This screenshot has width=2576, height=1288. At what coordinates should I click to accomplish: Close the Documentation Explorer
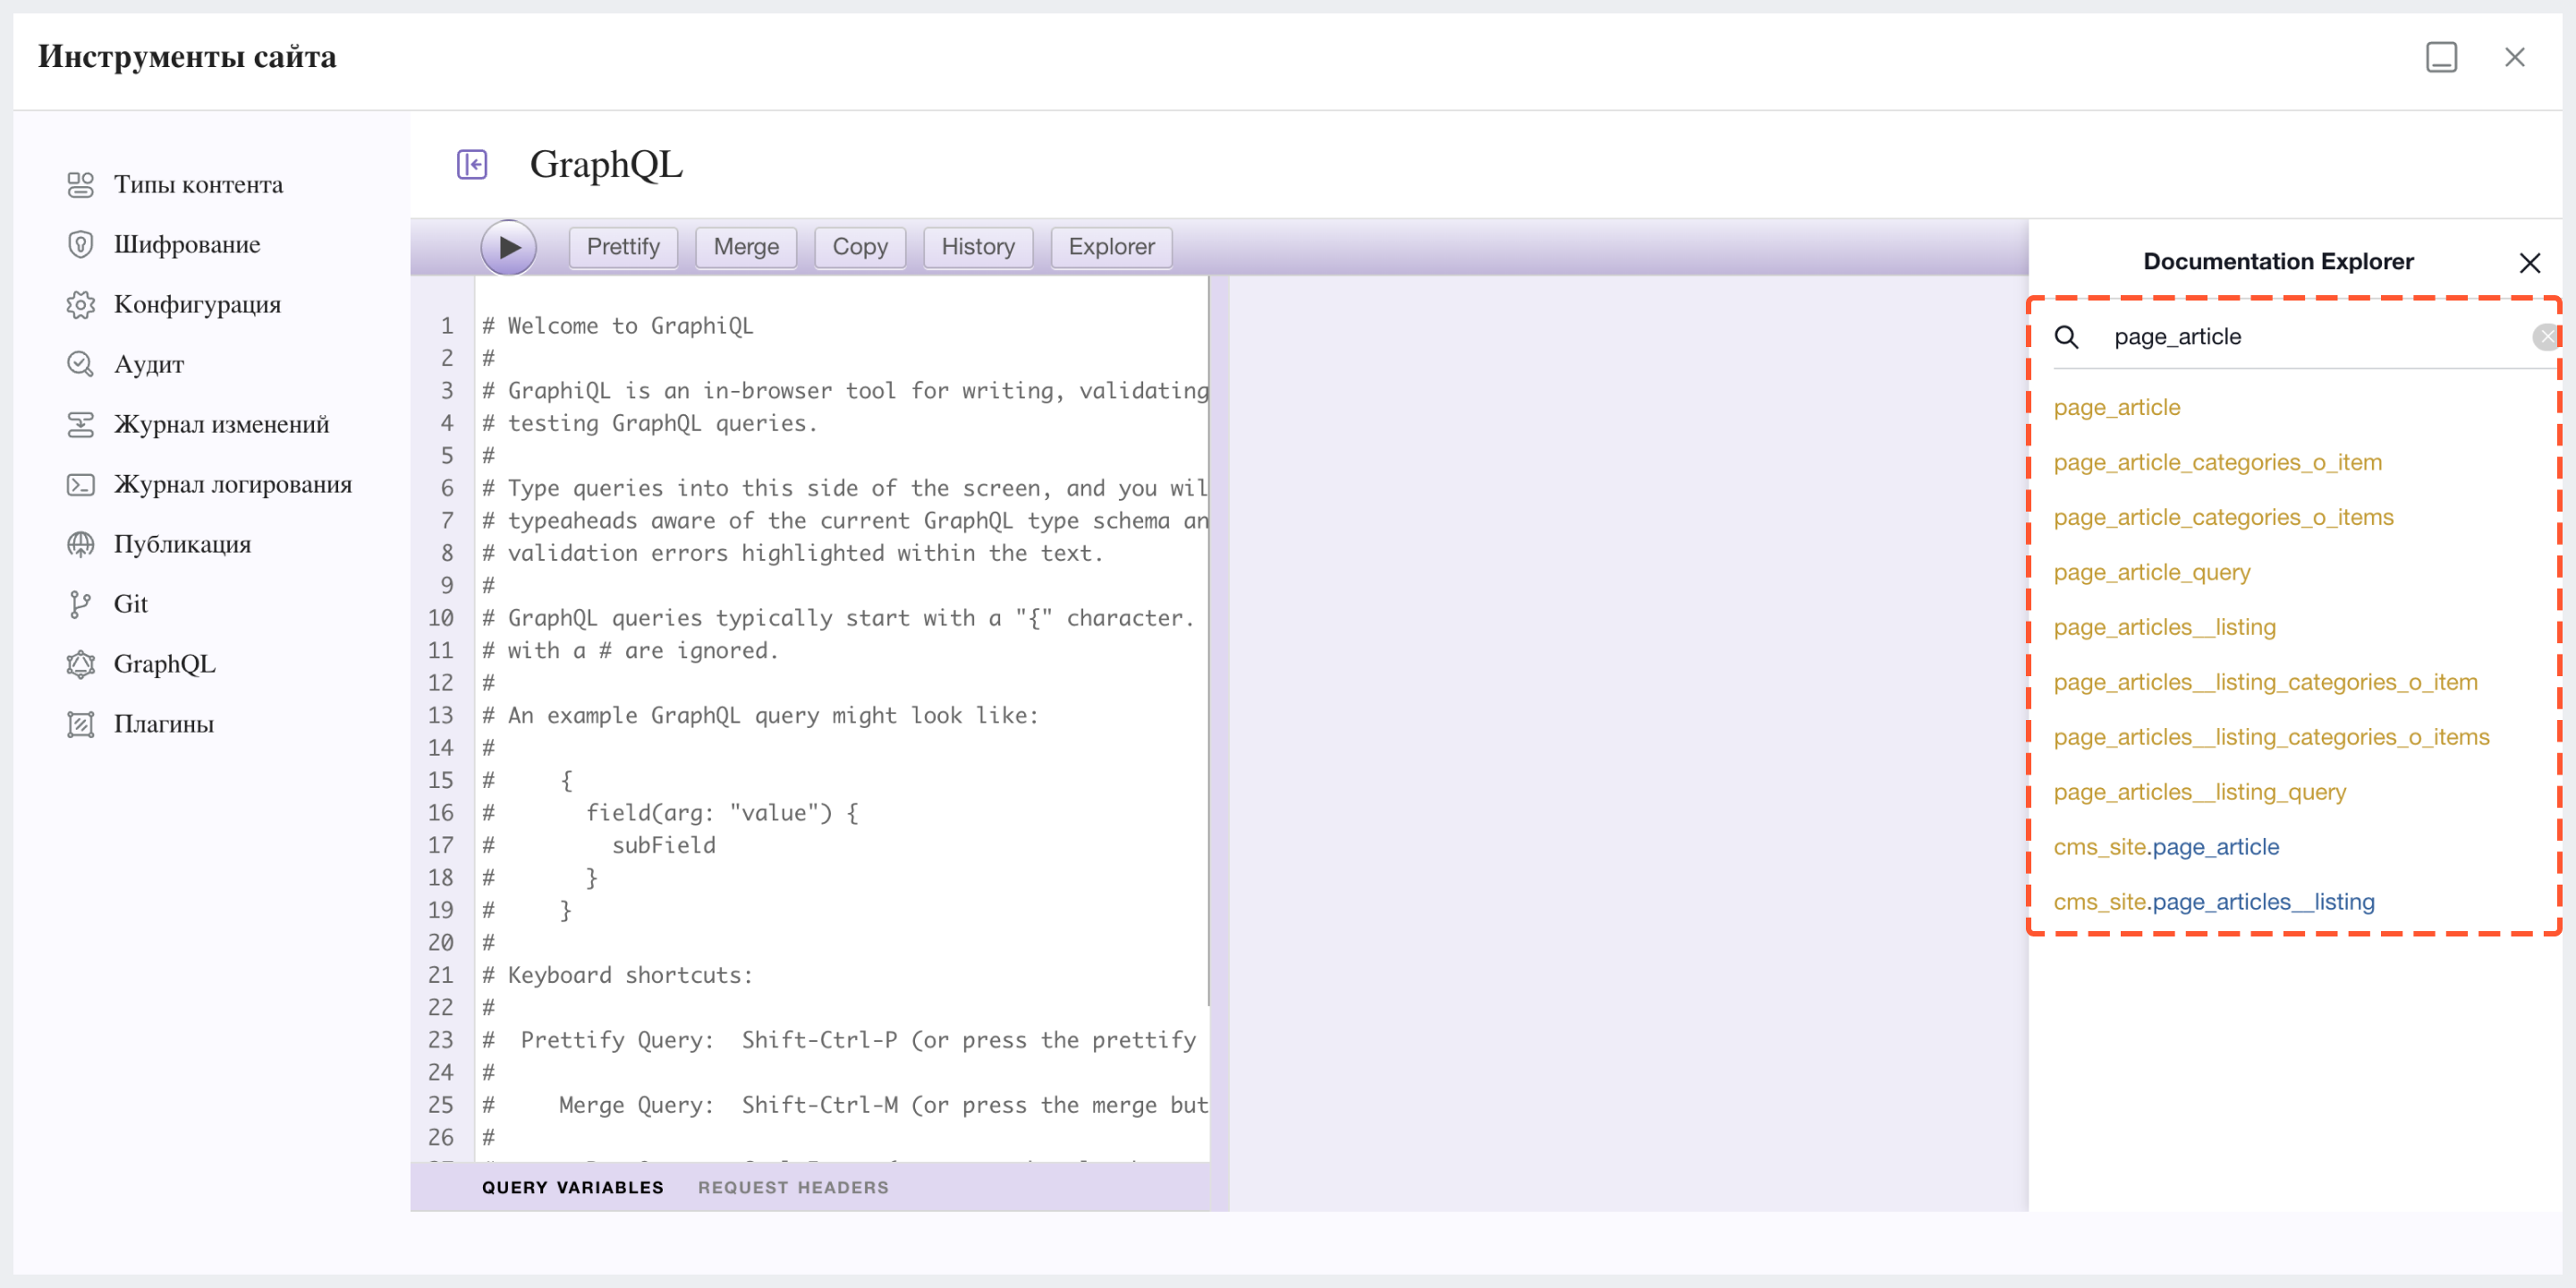(x=2530, y=263)
